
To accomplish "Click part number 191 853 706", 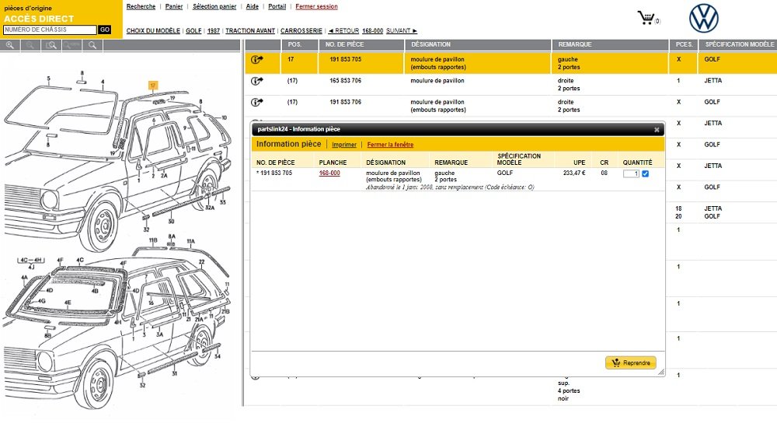I will click(x=346, y=102).
